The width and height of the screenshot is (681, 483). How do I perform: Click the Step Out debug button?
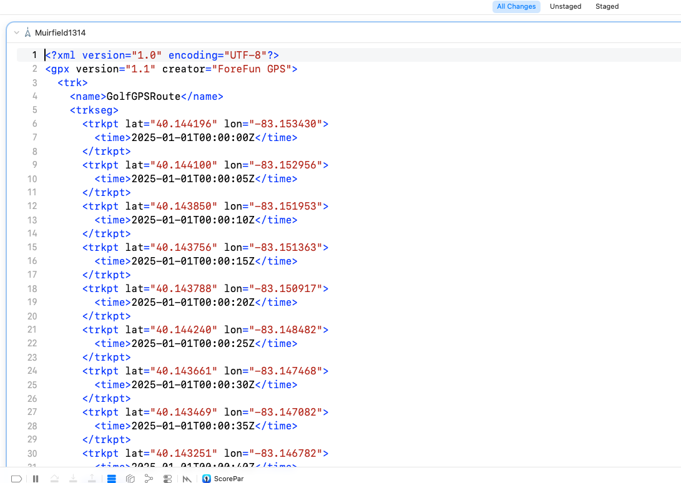point(92,479)
